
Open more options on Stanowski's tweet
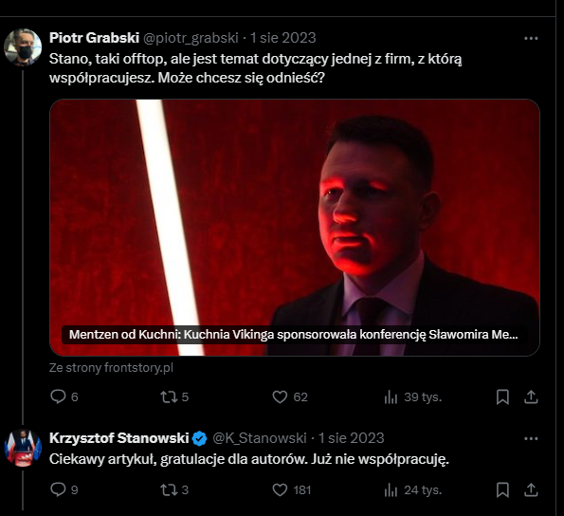coord(531,438)
